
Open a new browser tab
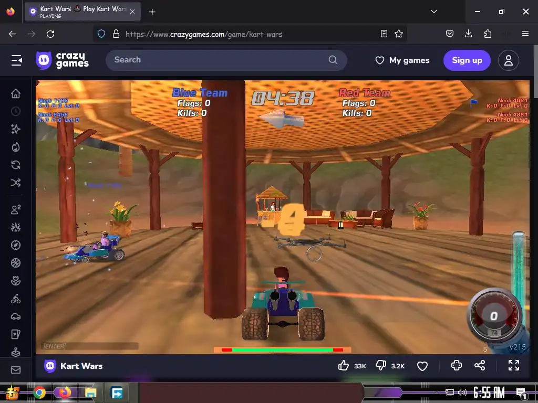click(152, 12)
